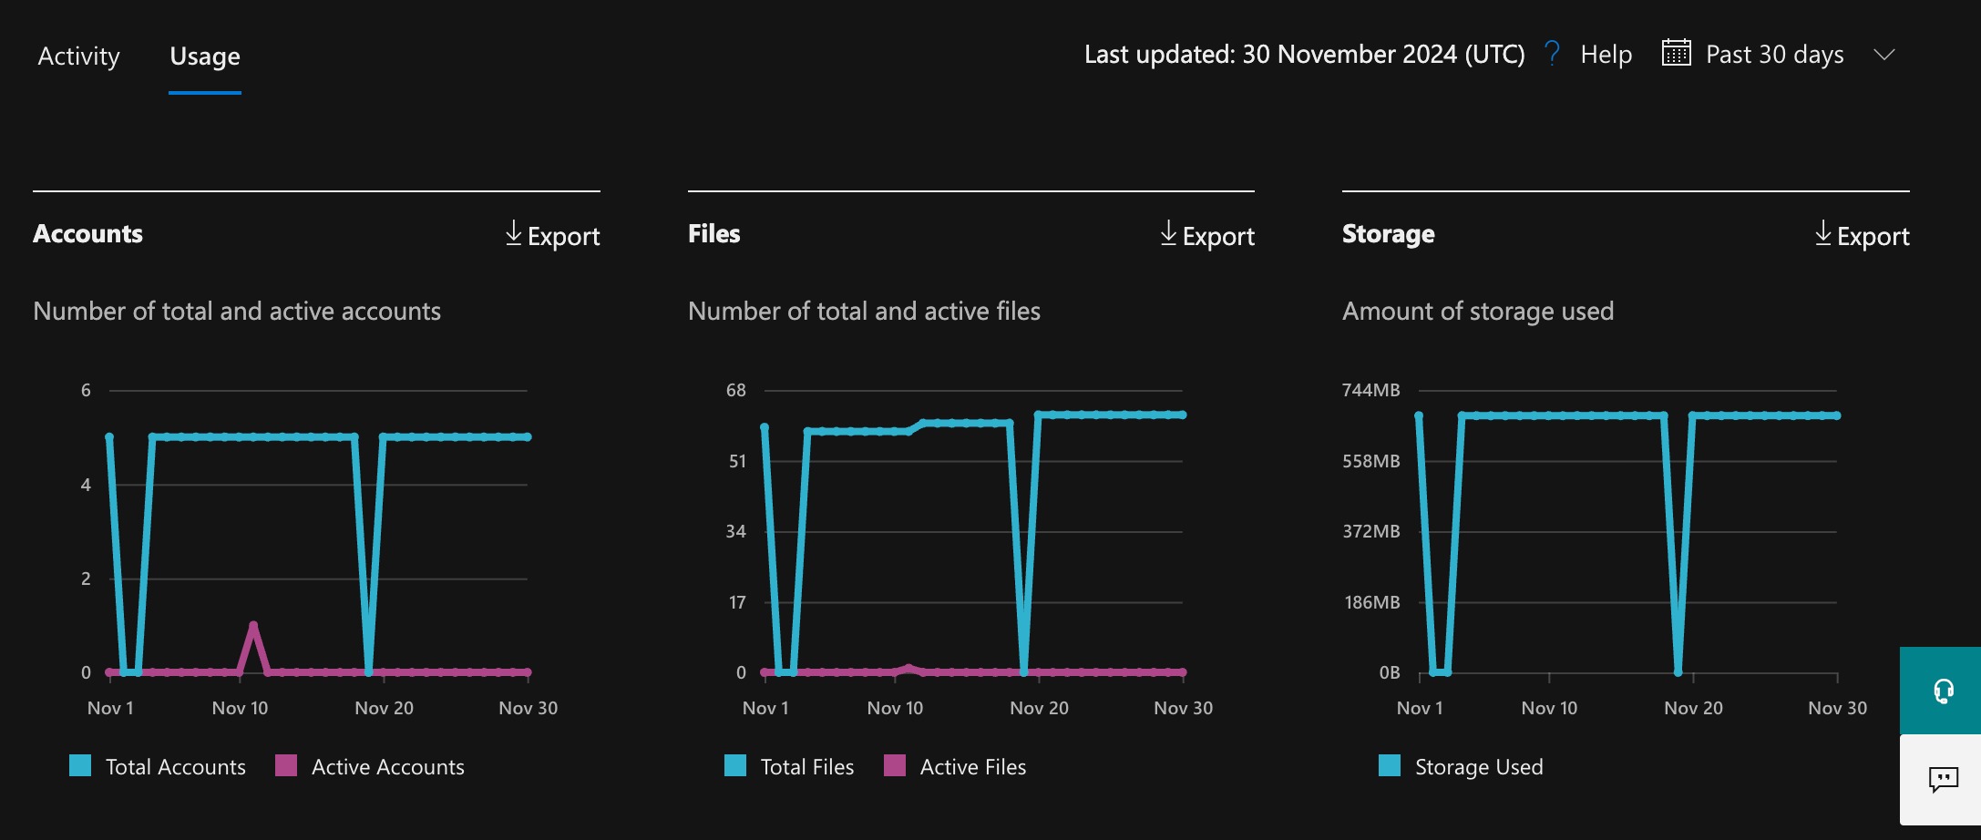Click the 51 axis label in Files chart
The image size is (1981, 840).
click(x=737, y=461)
